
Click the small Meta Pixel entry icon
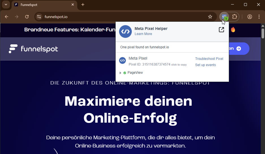click(x=122, y=60)
